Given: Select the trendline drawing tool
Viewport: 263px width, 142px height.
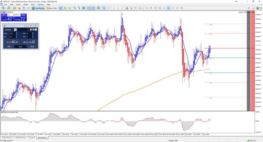Looking at the screenshot, I should 122,8.
